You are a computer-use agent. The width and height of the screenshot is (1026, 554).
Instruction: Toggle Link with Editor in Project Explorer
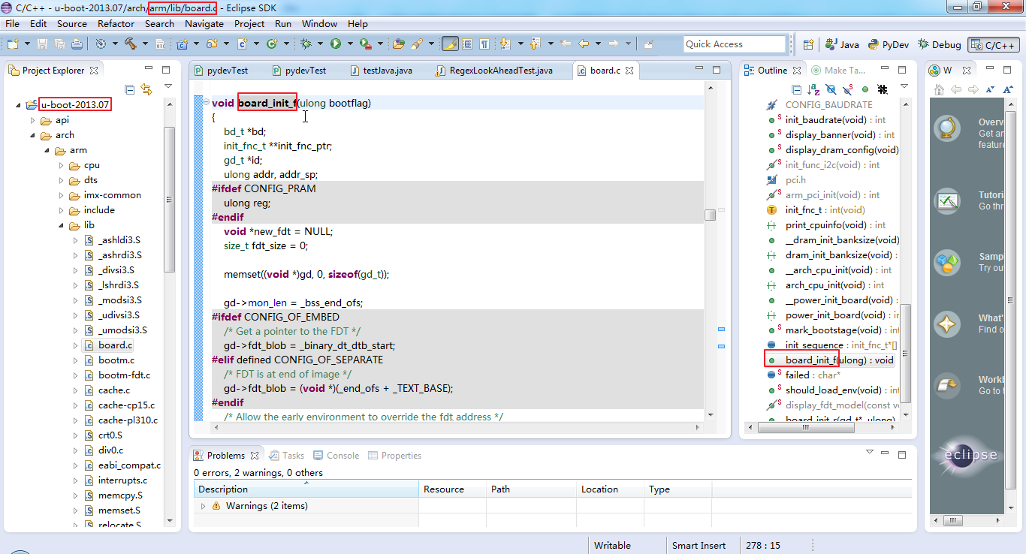[146, 89]
